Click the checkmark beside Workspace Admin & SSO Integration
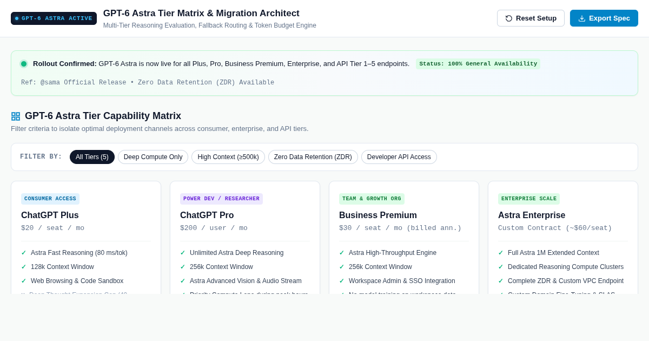The image size is (649, 341). (342, 281)
